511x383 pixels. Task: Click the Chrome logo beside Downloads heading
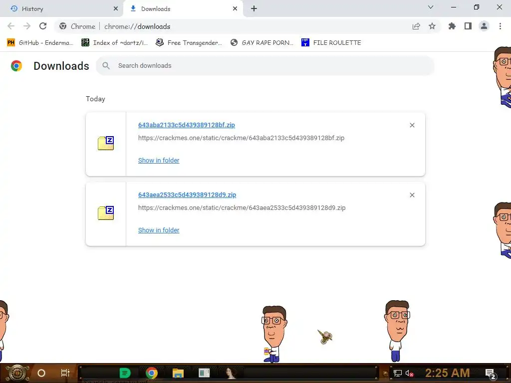coord(16,66)
